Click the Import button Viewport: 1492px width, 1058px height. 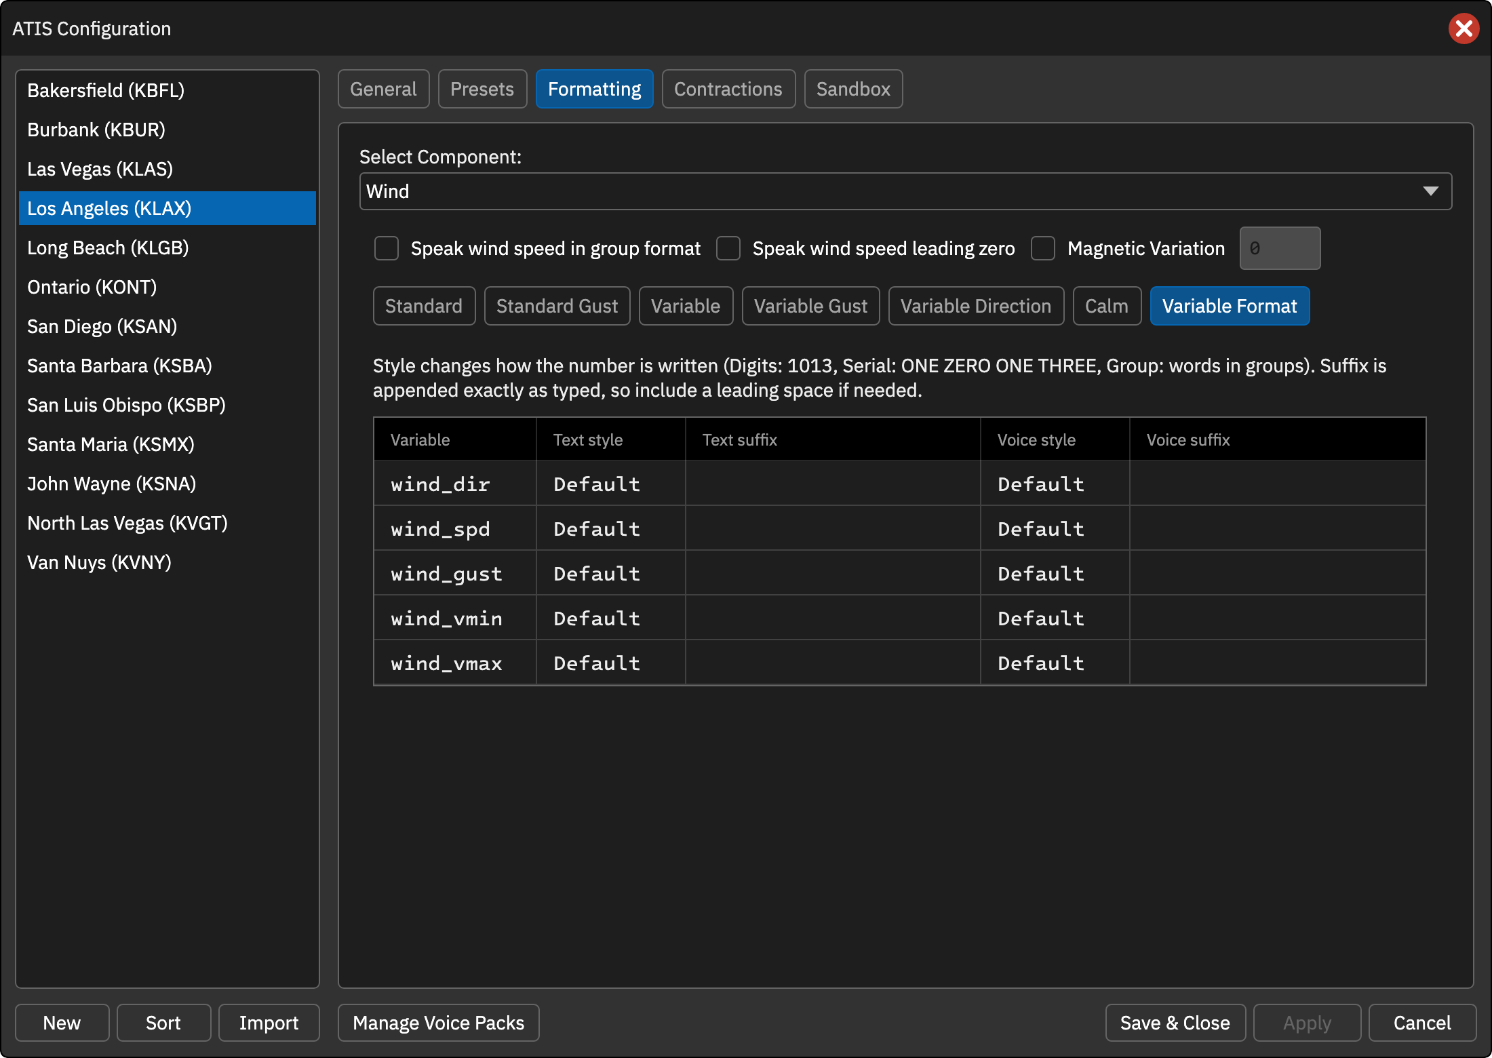click(x=269, y=1023)
